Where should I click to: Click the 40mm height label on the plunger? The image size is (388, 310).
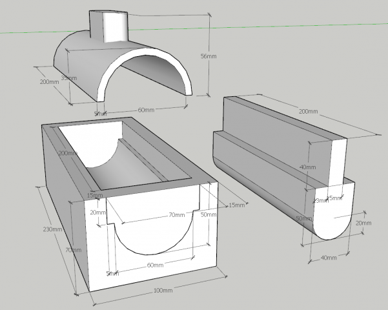click(x=308, y=167)
